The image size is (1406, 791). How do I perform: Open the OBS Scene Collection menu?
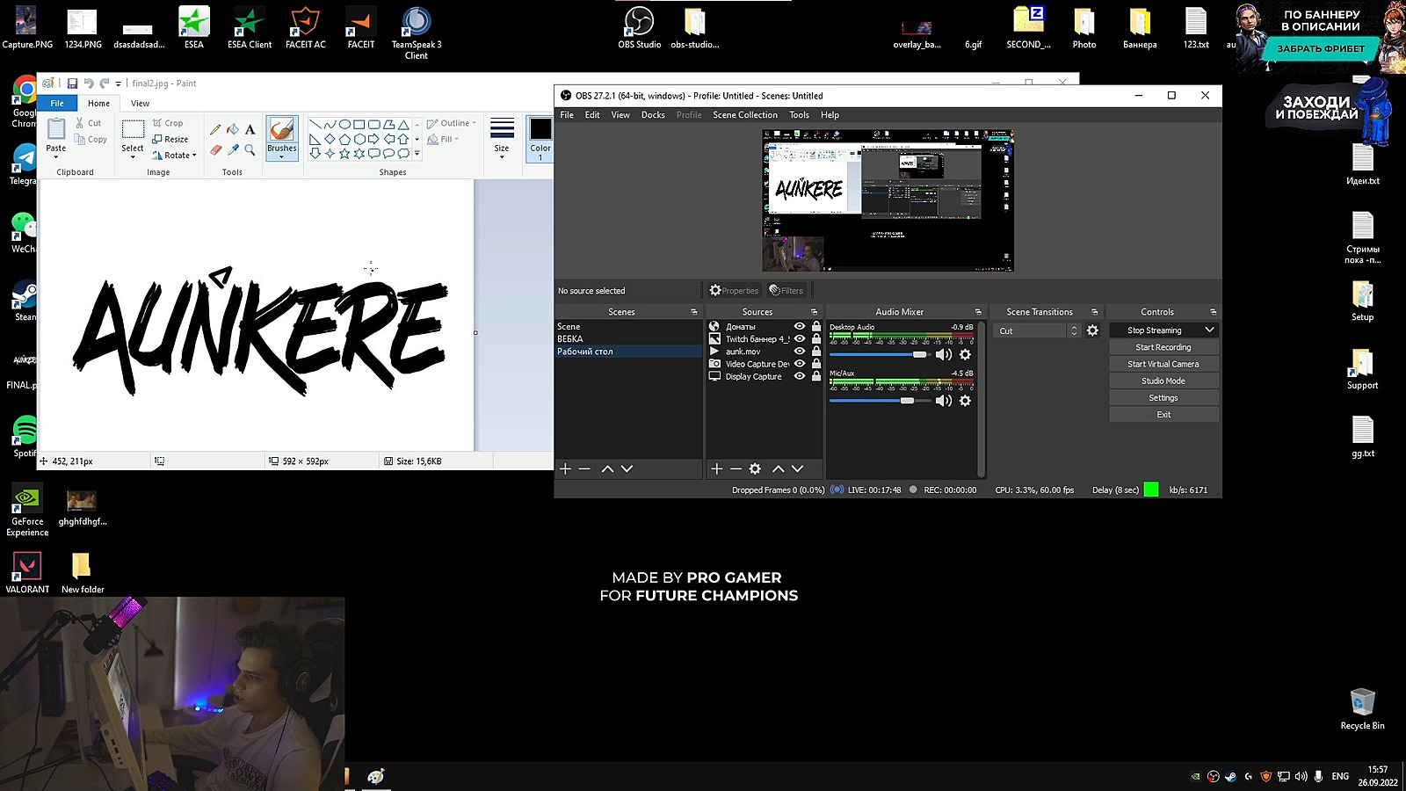(745, 115)
